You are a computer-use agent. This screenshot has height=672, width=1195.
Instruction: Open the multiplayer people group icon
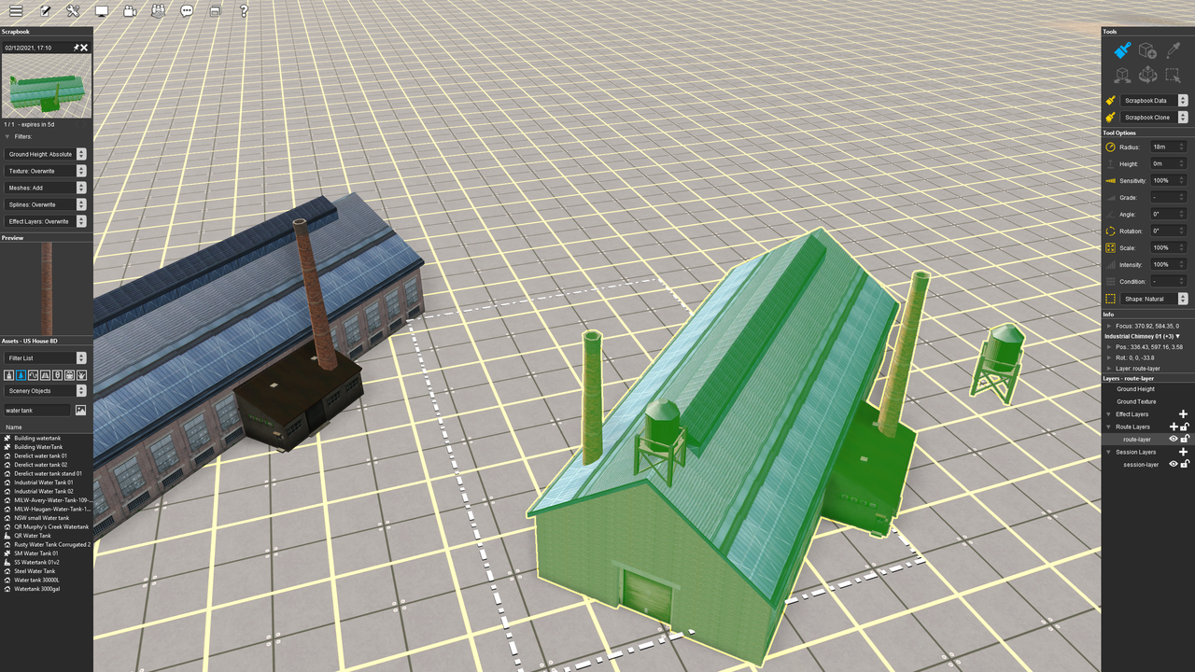click(x=158, y=11)
